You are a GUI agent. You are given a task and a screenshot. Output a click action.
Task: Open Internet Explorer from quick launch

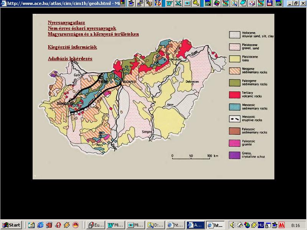tap(40, 225)
